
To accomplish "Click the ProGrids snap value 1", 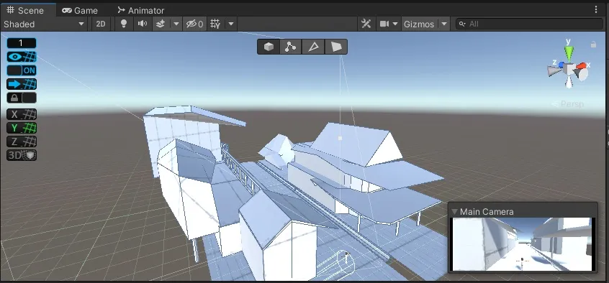I will [x=22, y=43].
